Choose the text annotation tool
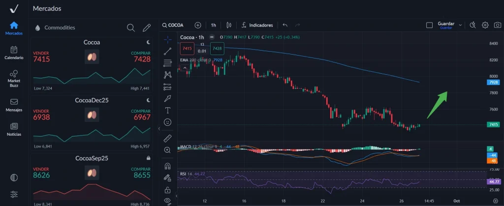 click(167, 110)
